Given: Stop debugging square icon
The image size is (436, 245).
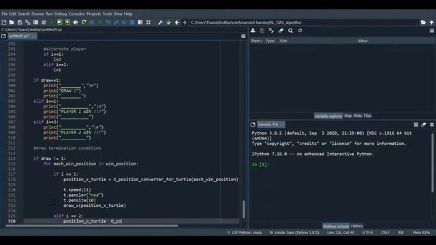Looking at the screenshot, I should (132, 22).
